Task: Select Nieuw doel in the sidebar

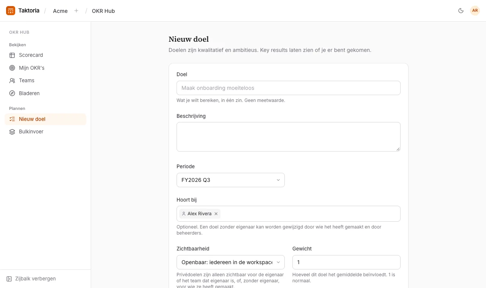Action: (x=46, y=119)
